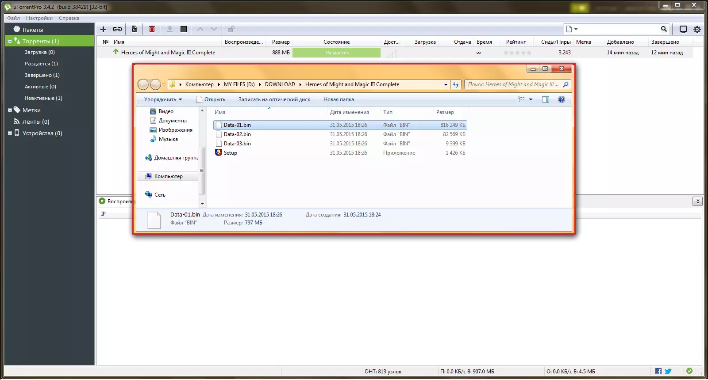This screenshot has height=380, width=708.
Task: Click the green play icon in detail pane
Action: (x=102, y=201)
